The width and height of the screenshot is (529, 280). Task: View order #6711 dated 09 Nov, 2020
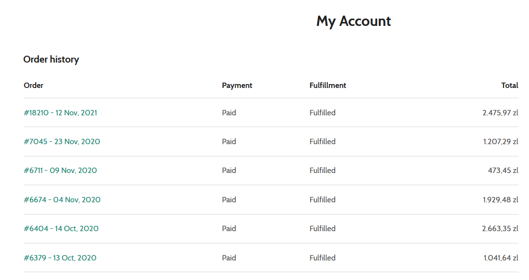pyautogui.click(x=60, y=171)
